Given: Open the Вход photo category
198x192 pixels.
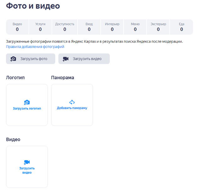Looking at the screenshot, I should coord(89,27).
